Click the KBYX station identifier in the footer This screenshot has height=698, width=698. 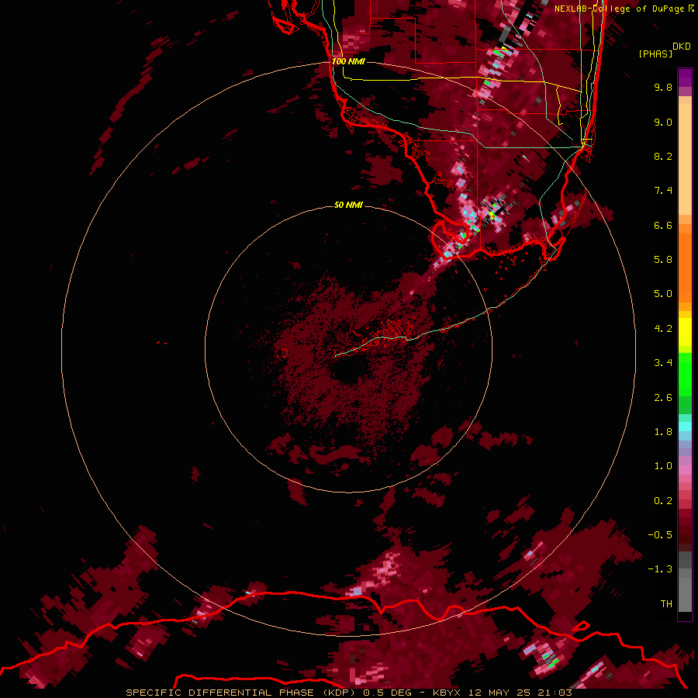point(447,693)
